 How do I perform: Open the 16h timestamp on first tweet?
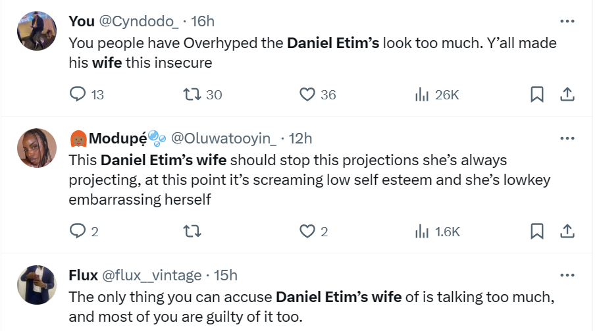pos(203,21)
